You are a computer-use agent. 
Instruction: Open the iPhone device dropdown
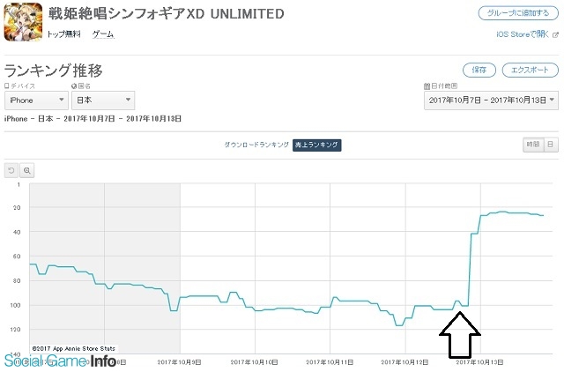pos(35,100)
